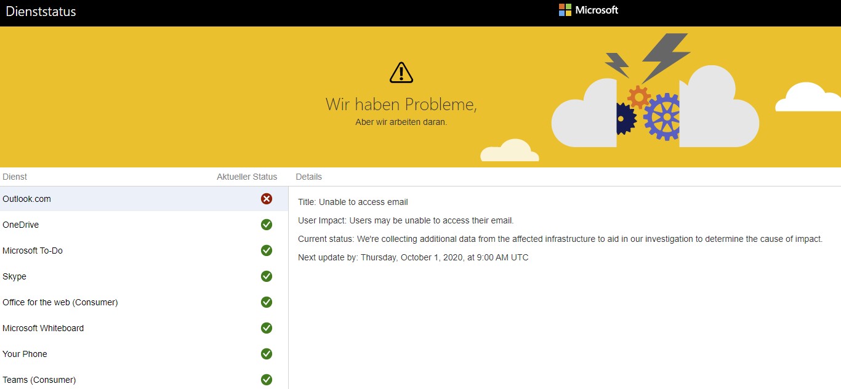Click the Details column header

click(x=308, y=177)
